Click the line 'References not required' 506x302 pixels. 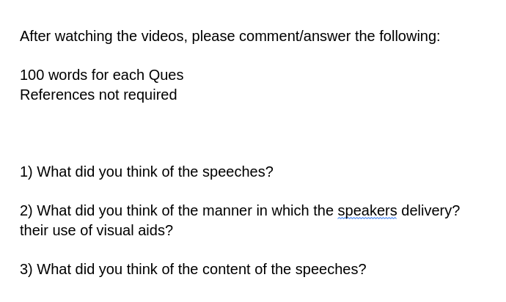(x=98, y=95)
